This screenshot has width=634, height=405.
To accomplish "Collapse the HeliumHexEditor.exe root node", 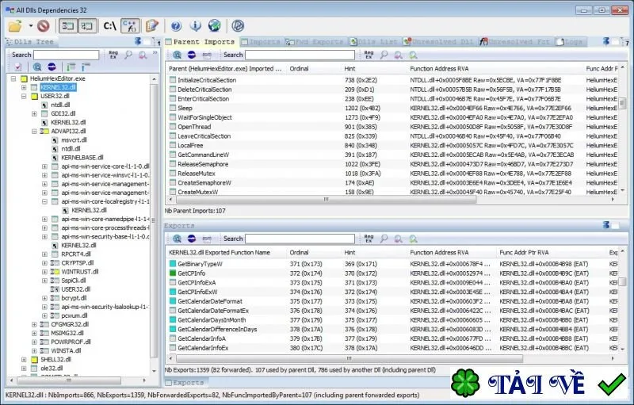I will [13, 78].
